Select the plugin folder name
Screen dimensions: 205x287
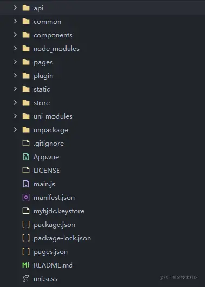[x=43, y=76]
